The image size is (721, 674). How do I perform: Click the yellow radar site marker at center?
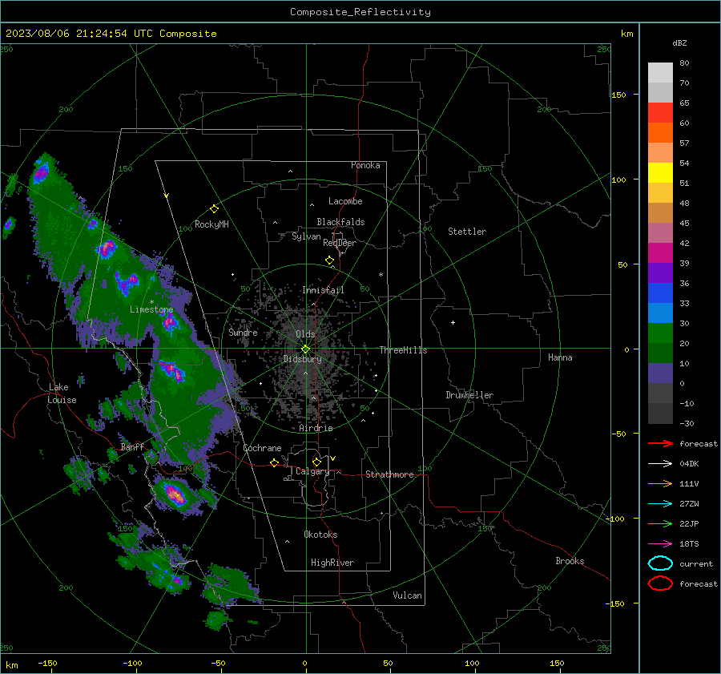[305, 349]
